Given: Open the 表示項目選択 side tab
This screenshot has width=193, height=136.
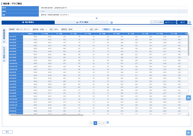Looking at the screenshot, I should (4, 36).
